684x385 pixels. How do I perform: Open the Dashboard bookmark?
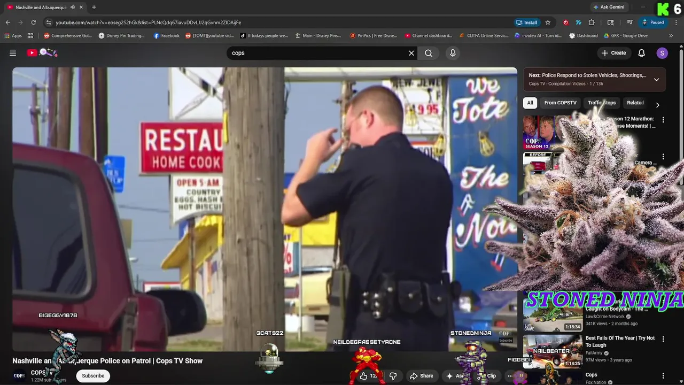pos(584,36)
